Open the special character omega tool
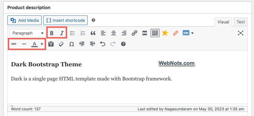Screen dimensions: 254x116 (71, 44)
